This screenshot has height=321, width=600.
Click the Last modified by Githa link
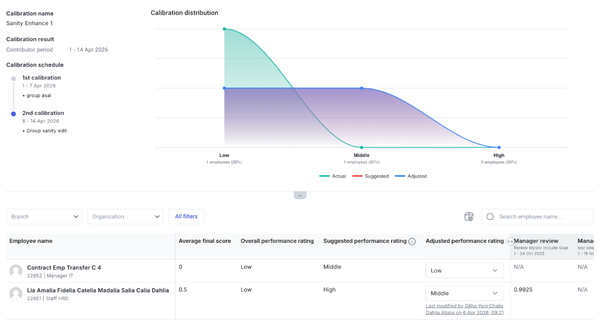pyautogui.click(x=464, y=309)
